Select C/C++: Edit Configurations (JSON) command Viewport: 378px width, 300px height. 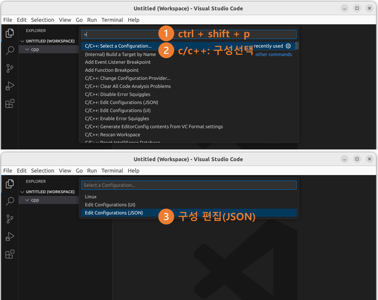(x=189, y=102)
